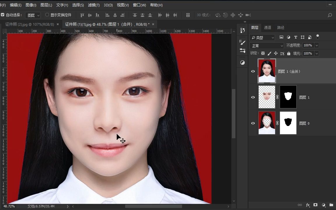Create a new fill or adjustment layer

pos(323,205)
